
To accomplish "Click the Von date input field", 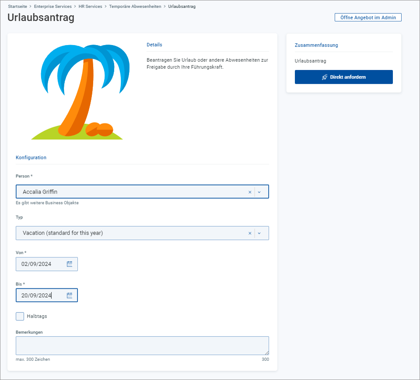I will point(47,264).
